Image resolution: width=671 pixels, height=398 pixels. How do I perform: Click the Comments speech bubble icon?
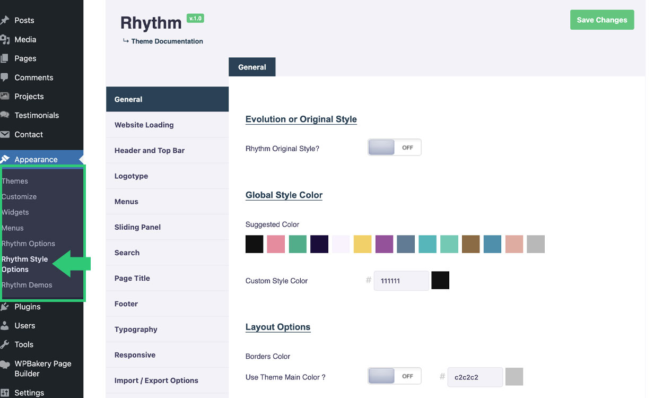5,77
